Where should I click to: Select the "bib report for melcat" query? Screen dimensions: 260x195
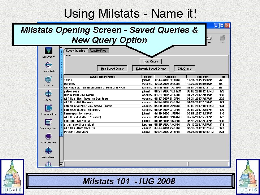click(146, 121)
